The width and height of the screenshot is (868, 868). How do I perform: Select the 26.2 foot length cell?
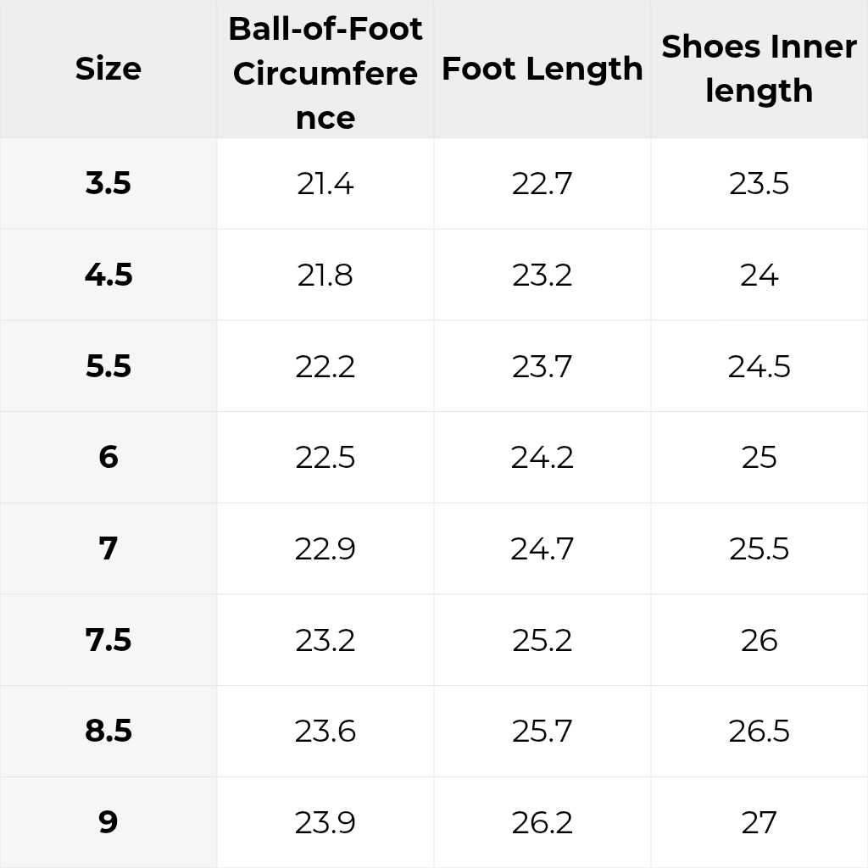542,822
